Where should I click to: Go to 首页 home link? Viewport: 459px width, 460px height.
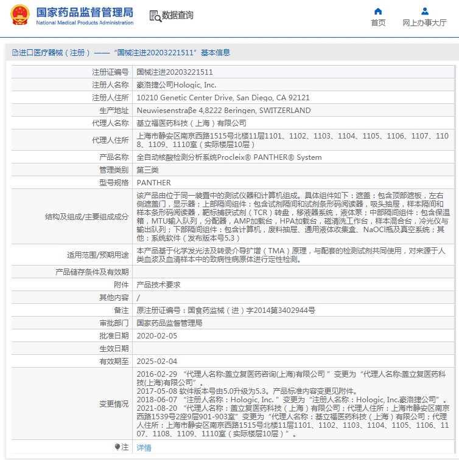pos(378,23)
